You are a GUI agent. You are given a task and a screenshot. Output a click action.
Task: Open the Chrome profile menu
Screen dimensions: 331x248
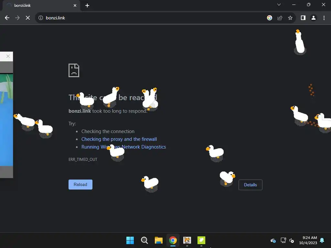314,18
